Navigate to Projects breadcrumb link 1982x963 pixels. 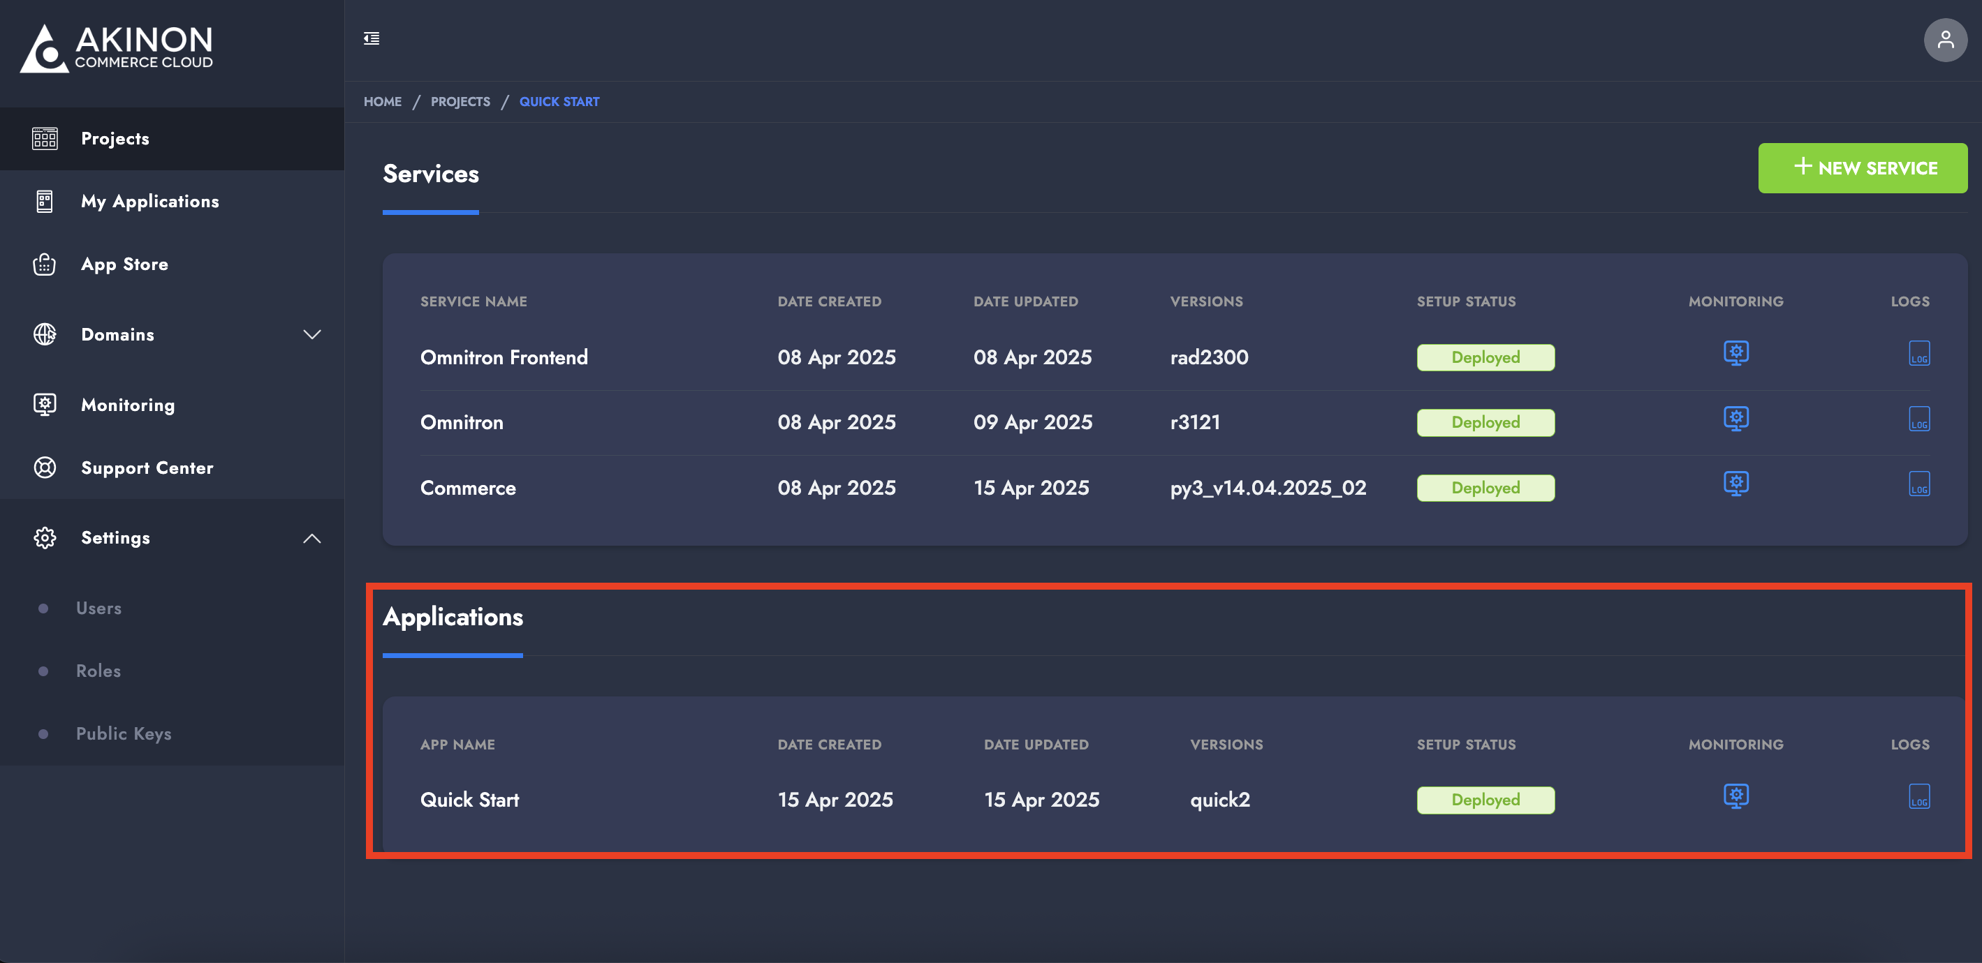click(x=460, y=101)
